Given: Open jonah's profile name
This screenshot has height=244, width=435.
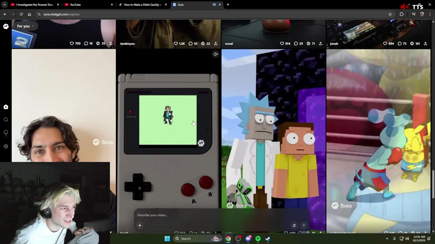Looking at the screenshot, I should click(x=334, y=43).
